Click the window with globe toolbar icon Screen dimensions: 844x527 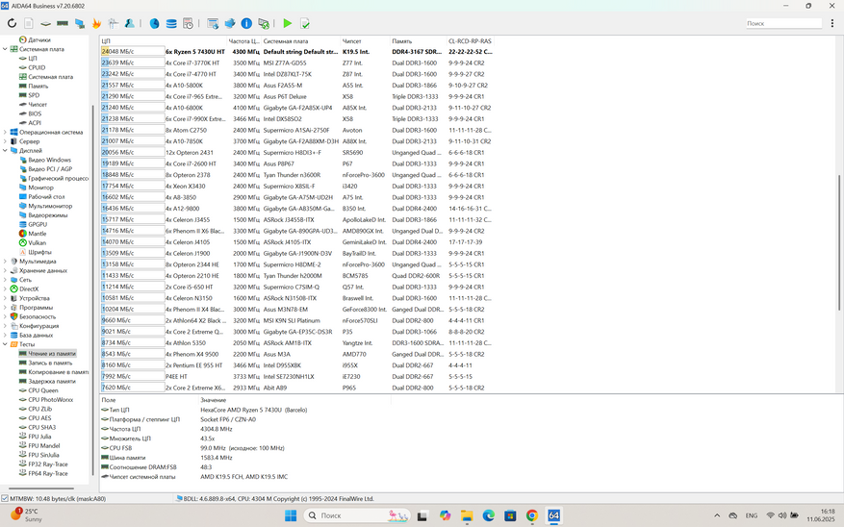[213, 23]
